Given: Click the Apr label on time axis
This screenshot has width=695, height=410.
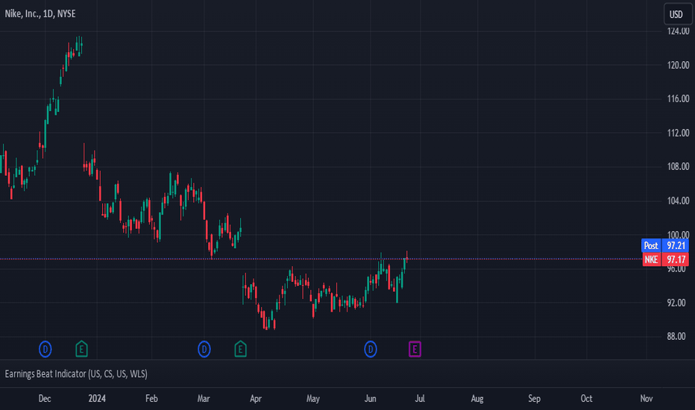Looking at the screenshot, I should tap(256, 399).
